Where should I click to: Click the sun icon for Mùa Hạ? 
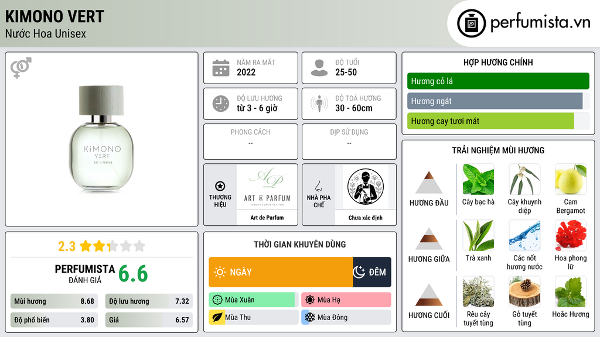coord(310,300)
